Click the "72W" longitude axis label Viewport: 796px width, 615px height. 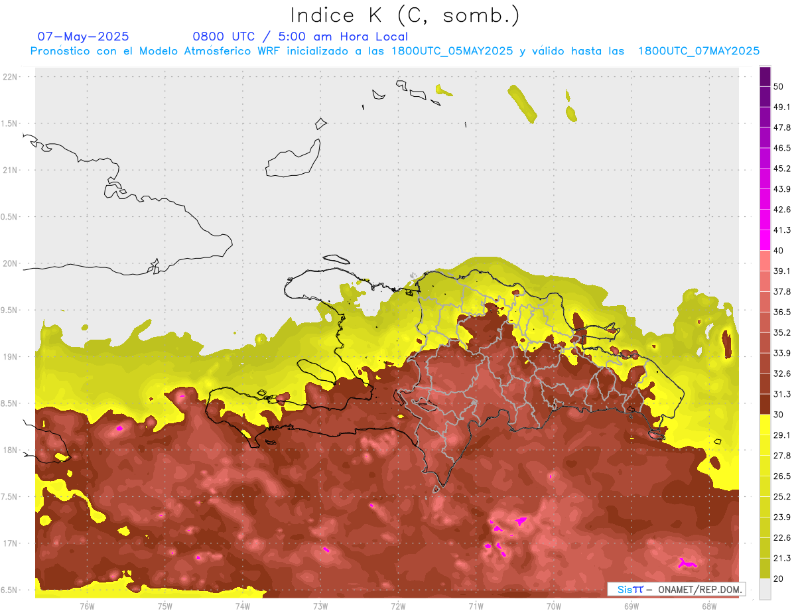point(398,606)
